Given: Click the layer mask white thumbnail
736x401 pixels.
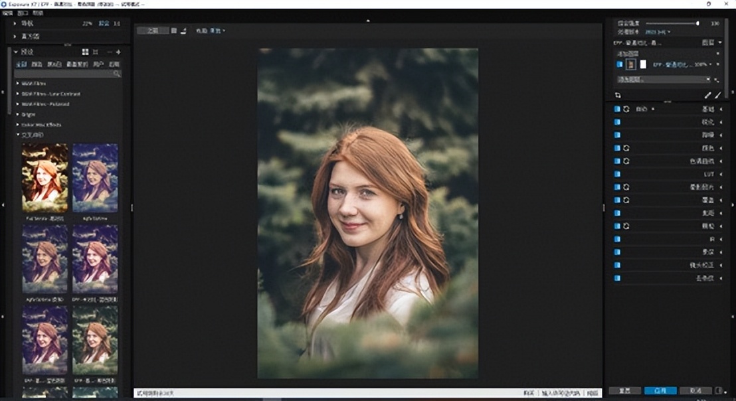Looking at the screenshot, I should point(643,64).
